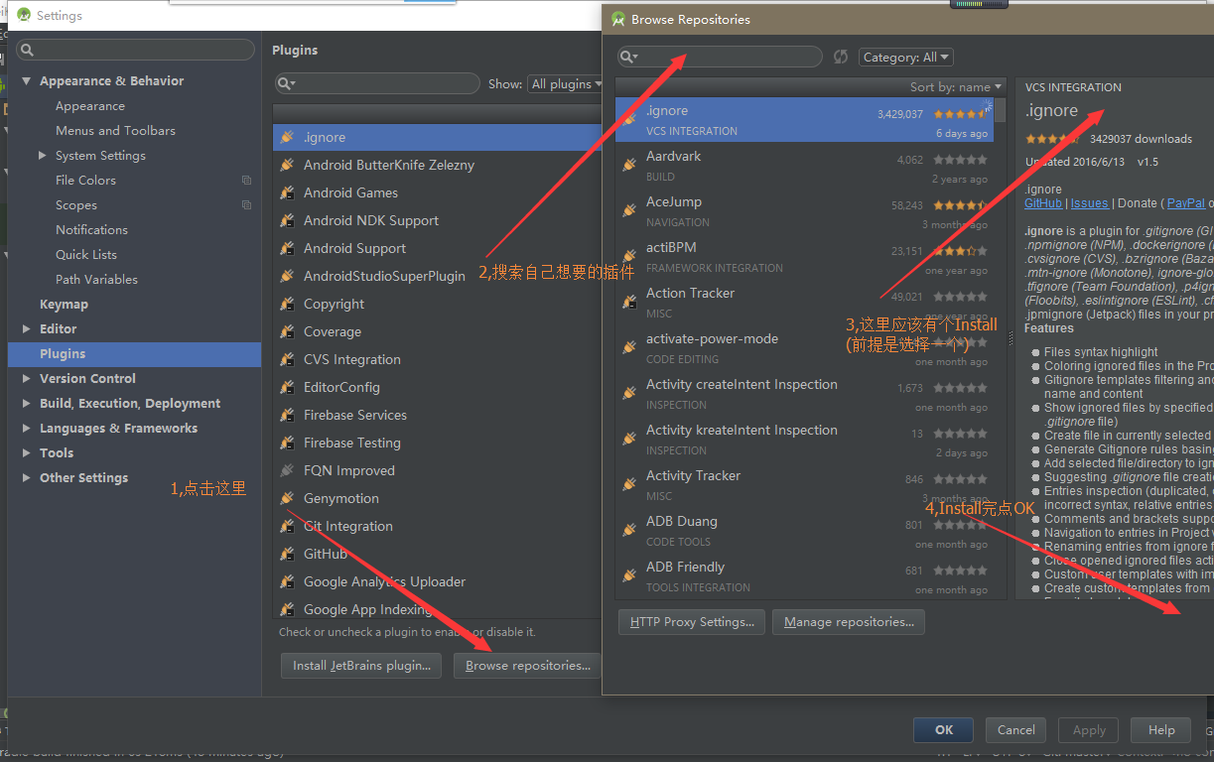This screenshot has width=1214, height=762.
Task: Click the Browse Repositories search field
Action: 720,57
